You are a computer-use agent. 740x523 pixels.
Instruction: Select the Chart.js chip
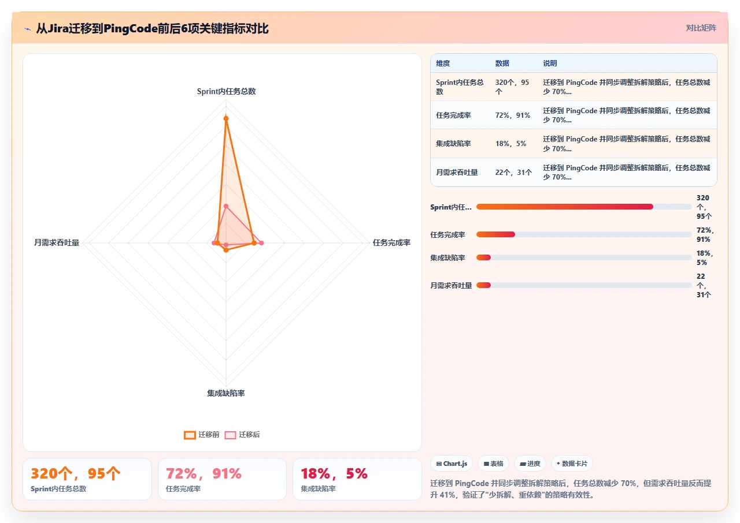point(452,464)
